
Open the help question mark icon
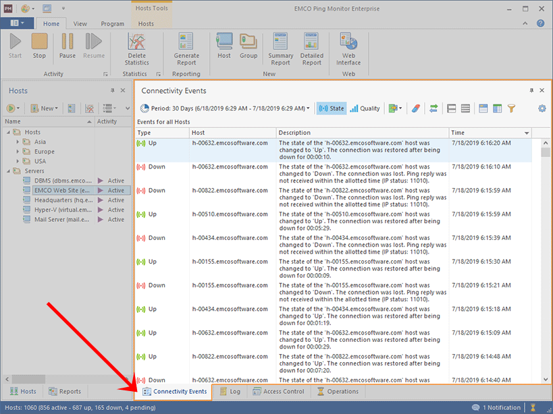(x=540, y=23)
